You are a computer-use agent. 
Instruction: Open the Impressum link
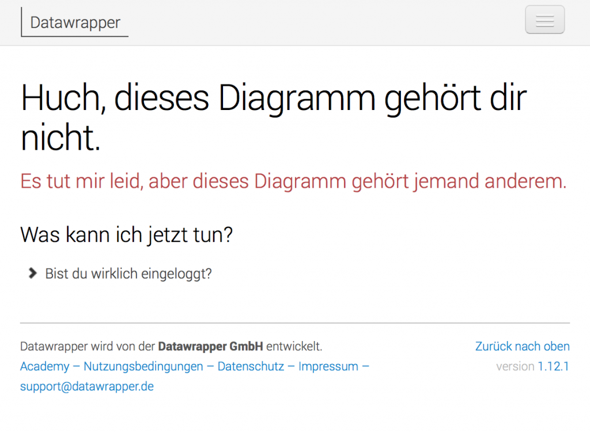(x=328, y=366)
